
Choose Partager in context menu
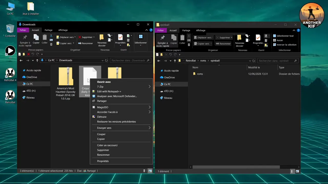[121, 101]
